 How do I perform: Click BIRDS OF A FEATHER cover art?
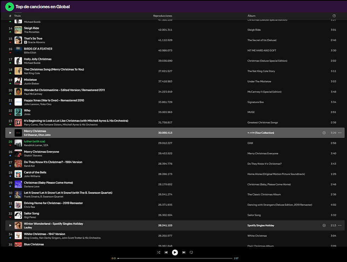point(18,50)
